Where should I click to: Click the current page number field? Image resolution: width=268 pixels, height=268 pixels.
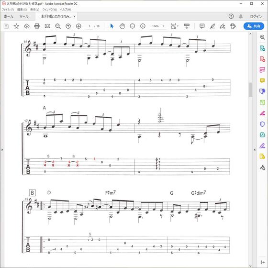89,26
